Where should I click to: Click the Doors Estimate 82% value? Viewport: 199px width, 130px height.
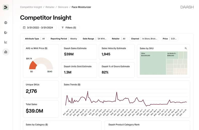tap(105, 72)
